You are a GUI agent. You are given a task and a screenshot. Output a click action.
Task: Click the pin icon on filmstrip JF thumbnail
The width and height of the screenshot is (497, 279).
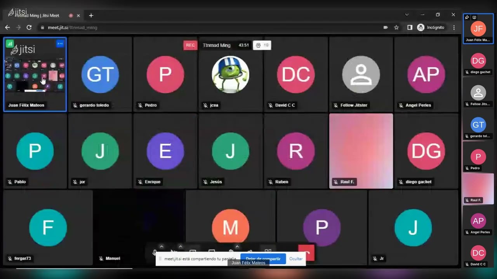click(467, 17)
